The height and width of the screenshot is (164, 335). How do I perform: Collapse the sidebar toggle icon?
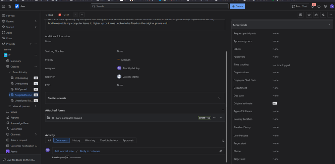coord(3,6)
